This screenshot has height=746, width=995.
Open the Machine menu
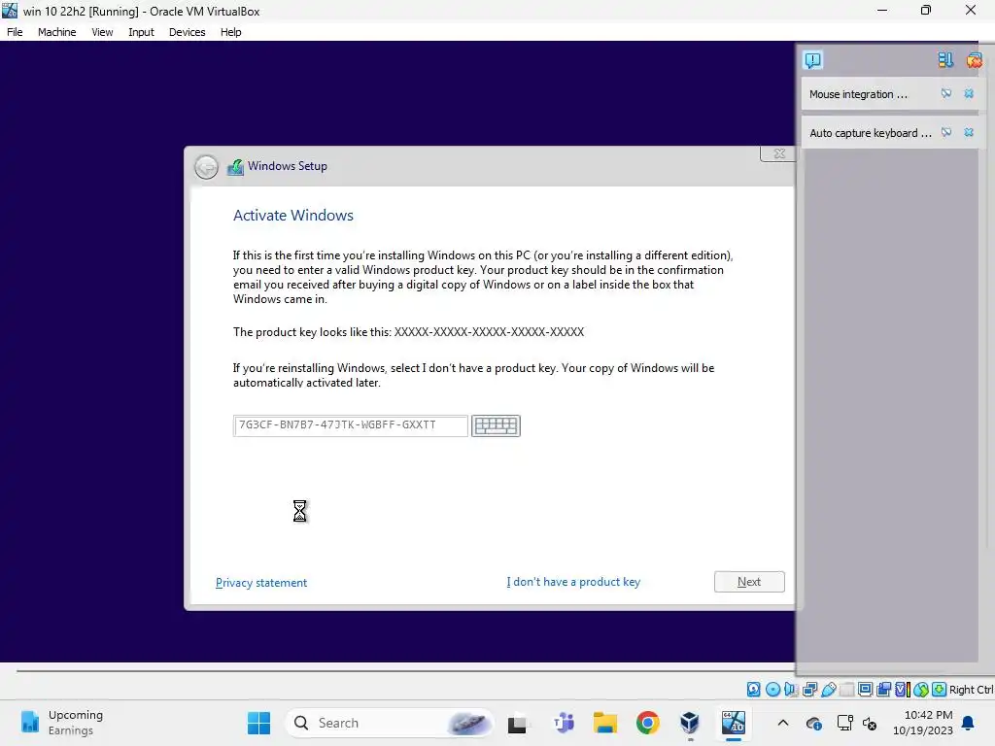pos(56,32)
